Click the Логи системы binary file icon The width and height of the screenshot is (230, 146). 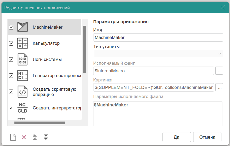[22, 60]
